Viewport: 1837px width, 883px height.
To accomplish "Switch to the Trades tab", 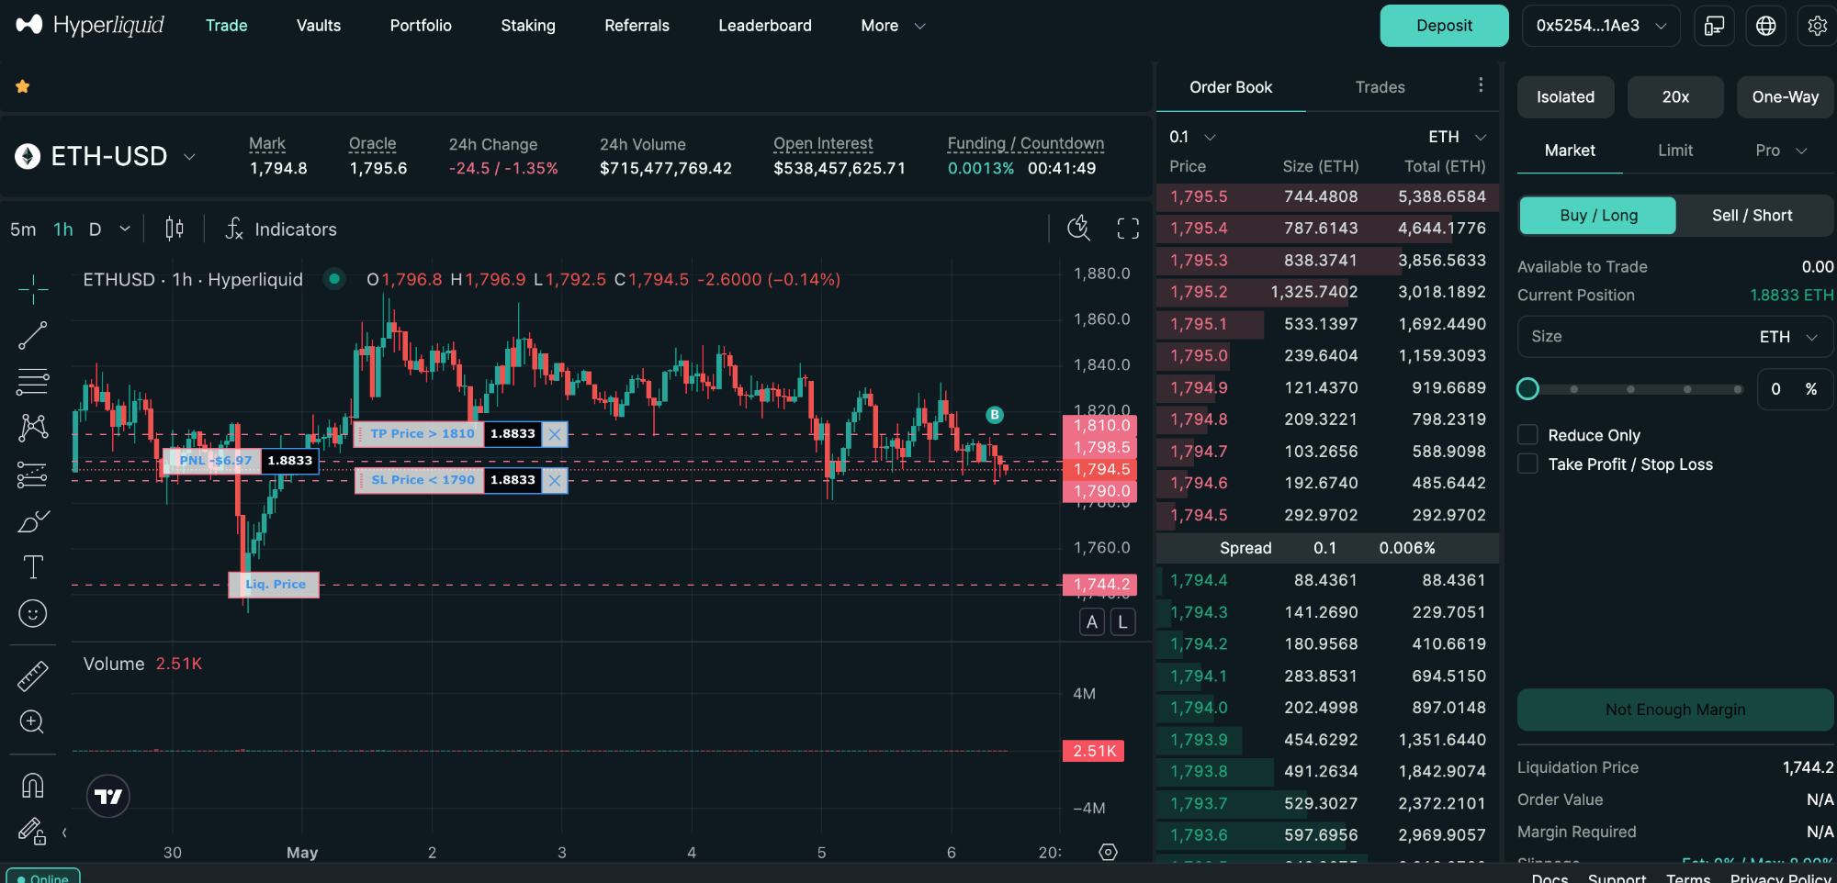I will (x=1380, y=87).
